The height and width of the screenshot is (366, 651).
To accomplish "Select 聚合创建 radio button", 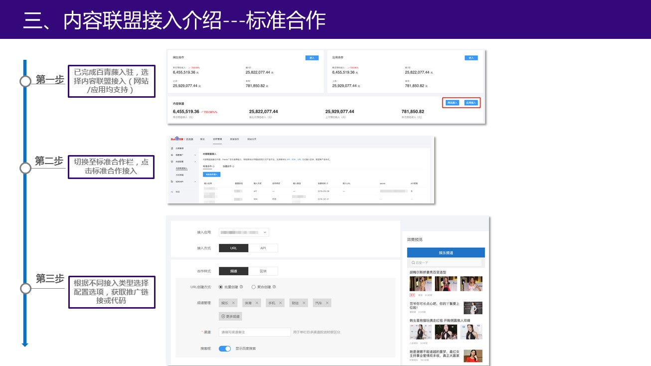I will [253, 287].
